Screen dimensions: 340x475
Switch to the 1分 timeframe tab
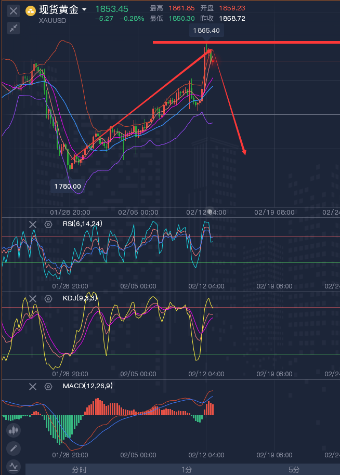coord(187,469)
